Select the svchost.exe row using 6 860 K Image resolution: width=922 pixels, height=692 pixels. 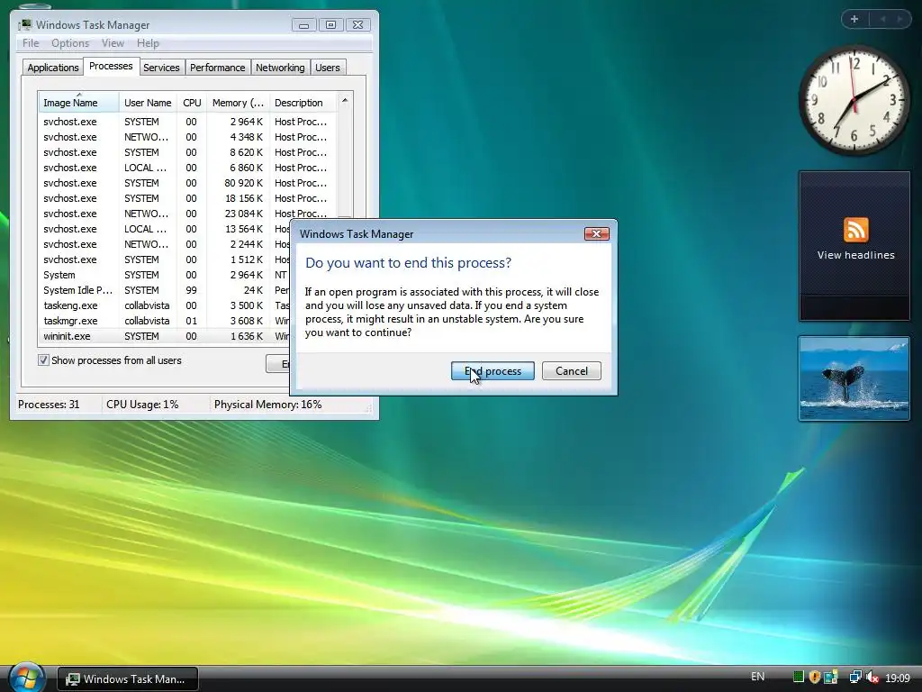coord(187,168)
